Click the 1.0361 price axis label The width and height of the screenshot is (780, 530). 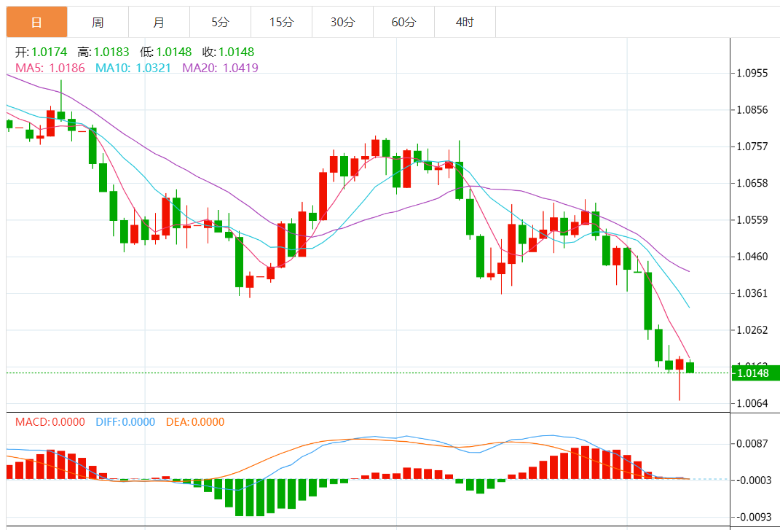click(x=752, y=293)
